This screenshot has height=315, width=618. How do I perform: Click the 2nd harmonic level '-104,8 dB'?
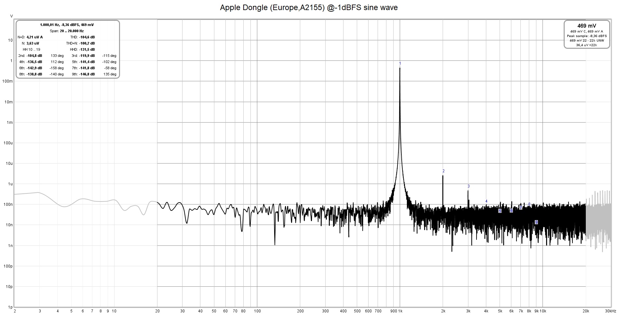[x=34, y=56]
